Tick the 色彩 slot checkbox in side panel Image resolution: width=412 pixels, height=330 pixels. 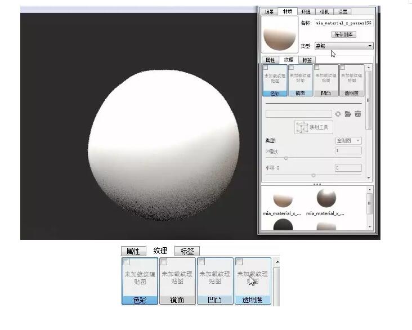pyautogui.click(x=266, y=68)
